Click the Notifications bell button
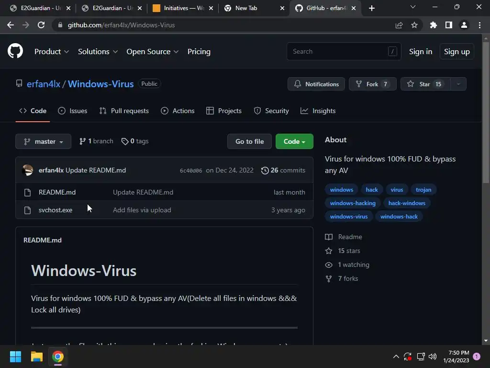Screen dimensions: 490x368 [x=316, y=84]
